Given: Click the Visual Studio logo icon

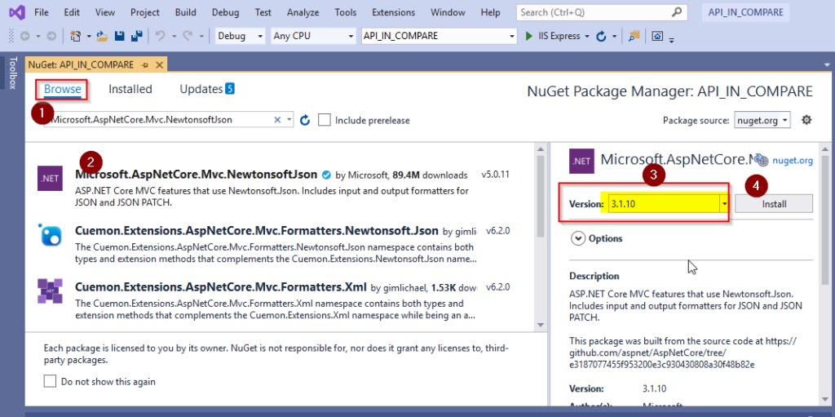Looking at the screenshot, I should click(16, 12).
